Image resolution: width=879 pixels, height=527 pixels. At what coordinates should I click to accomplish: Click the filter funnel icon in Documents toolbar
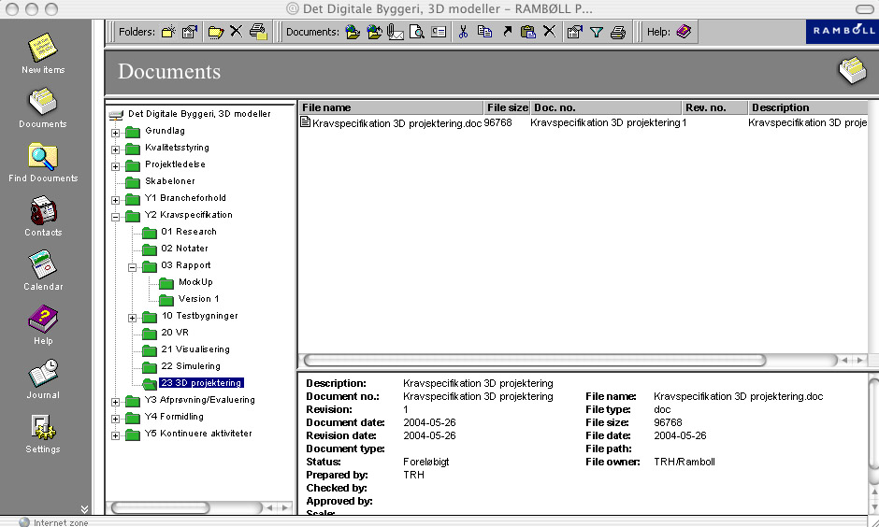pyautogui.click(x=596, y=32)
